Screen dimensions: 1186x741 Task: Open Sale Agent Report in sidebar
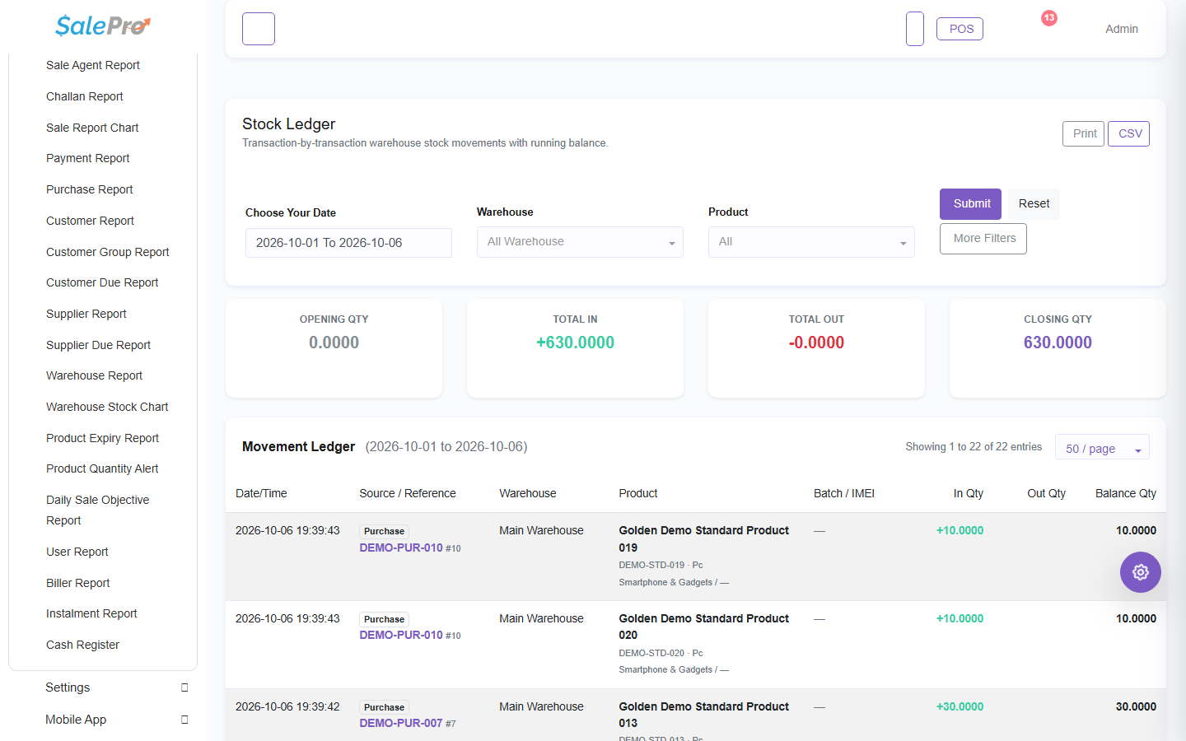pyautogui.click(x=93, y=65)
